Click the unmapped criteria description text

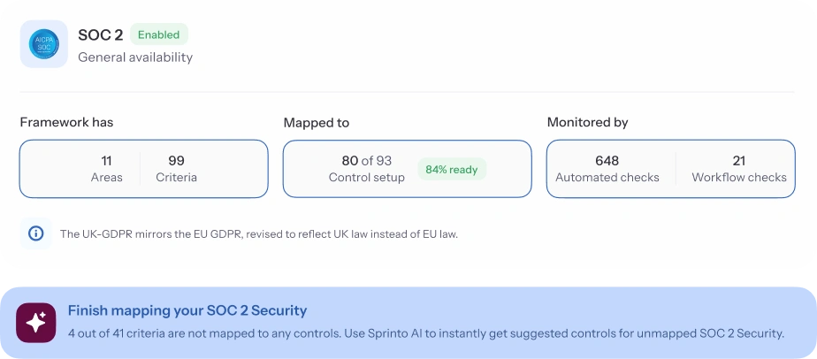(x=425, y=333)
